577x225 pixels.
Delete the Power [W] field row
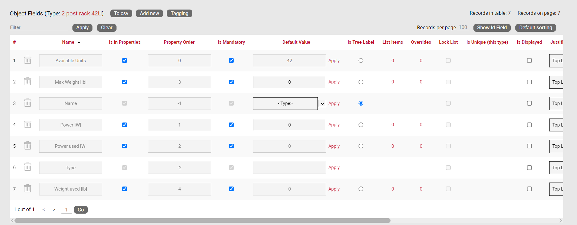(x=28, y=124)
